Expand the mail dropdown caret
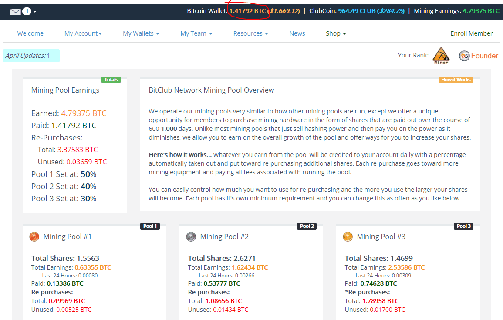This screenshot has height=320, width=503. pyautogui.click(x=35, y=12)
